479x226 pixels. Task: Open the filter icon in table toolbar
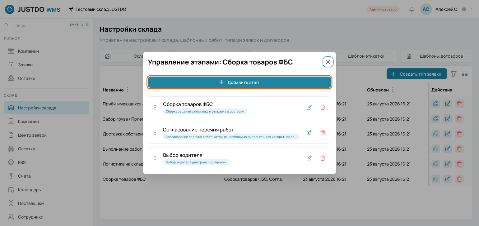[x=453, y=74]
